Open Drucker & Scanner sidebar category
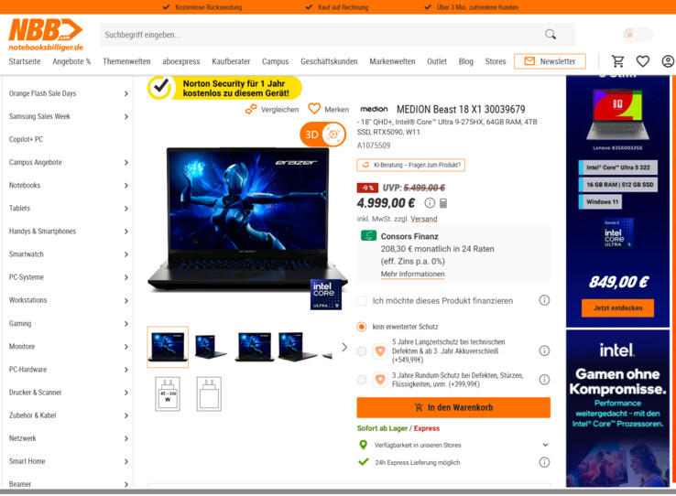This screenshot has height=496, width=676. pos(36,393)
